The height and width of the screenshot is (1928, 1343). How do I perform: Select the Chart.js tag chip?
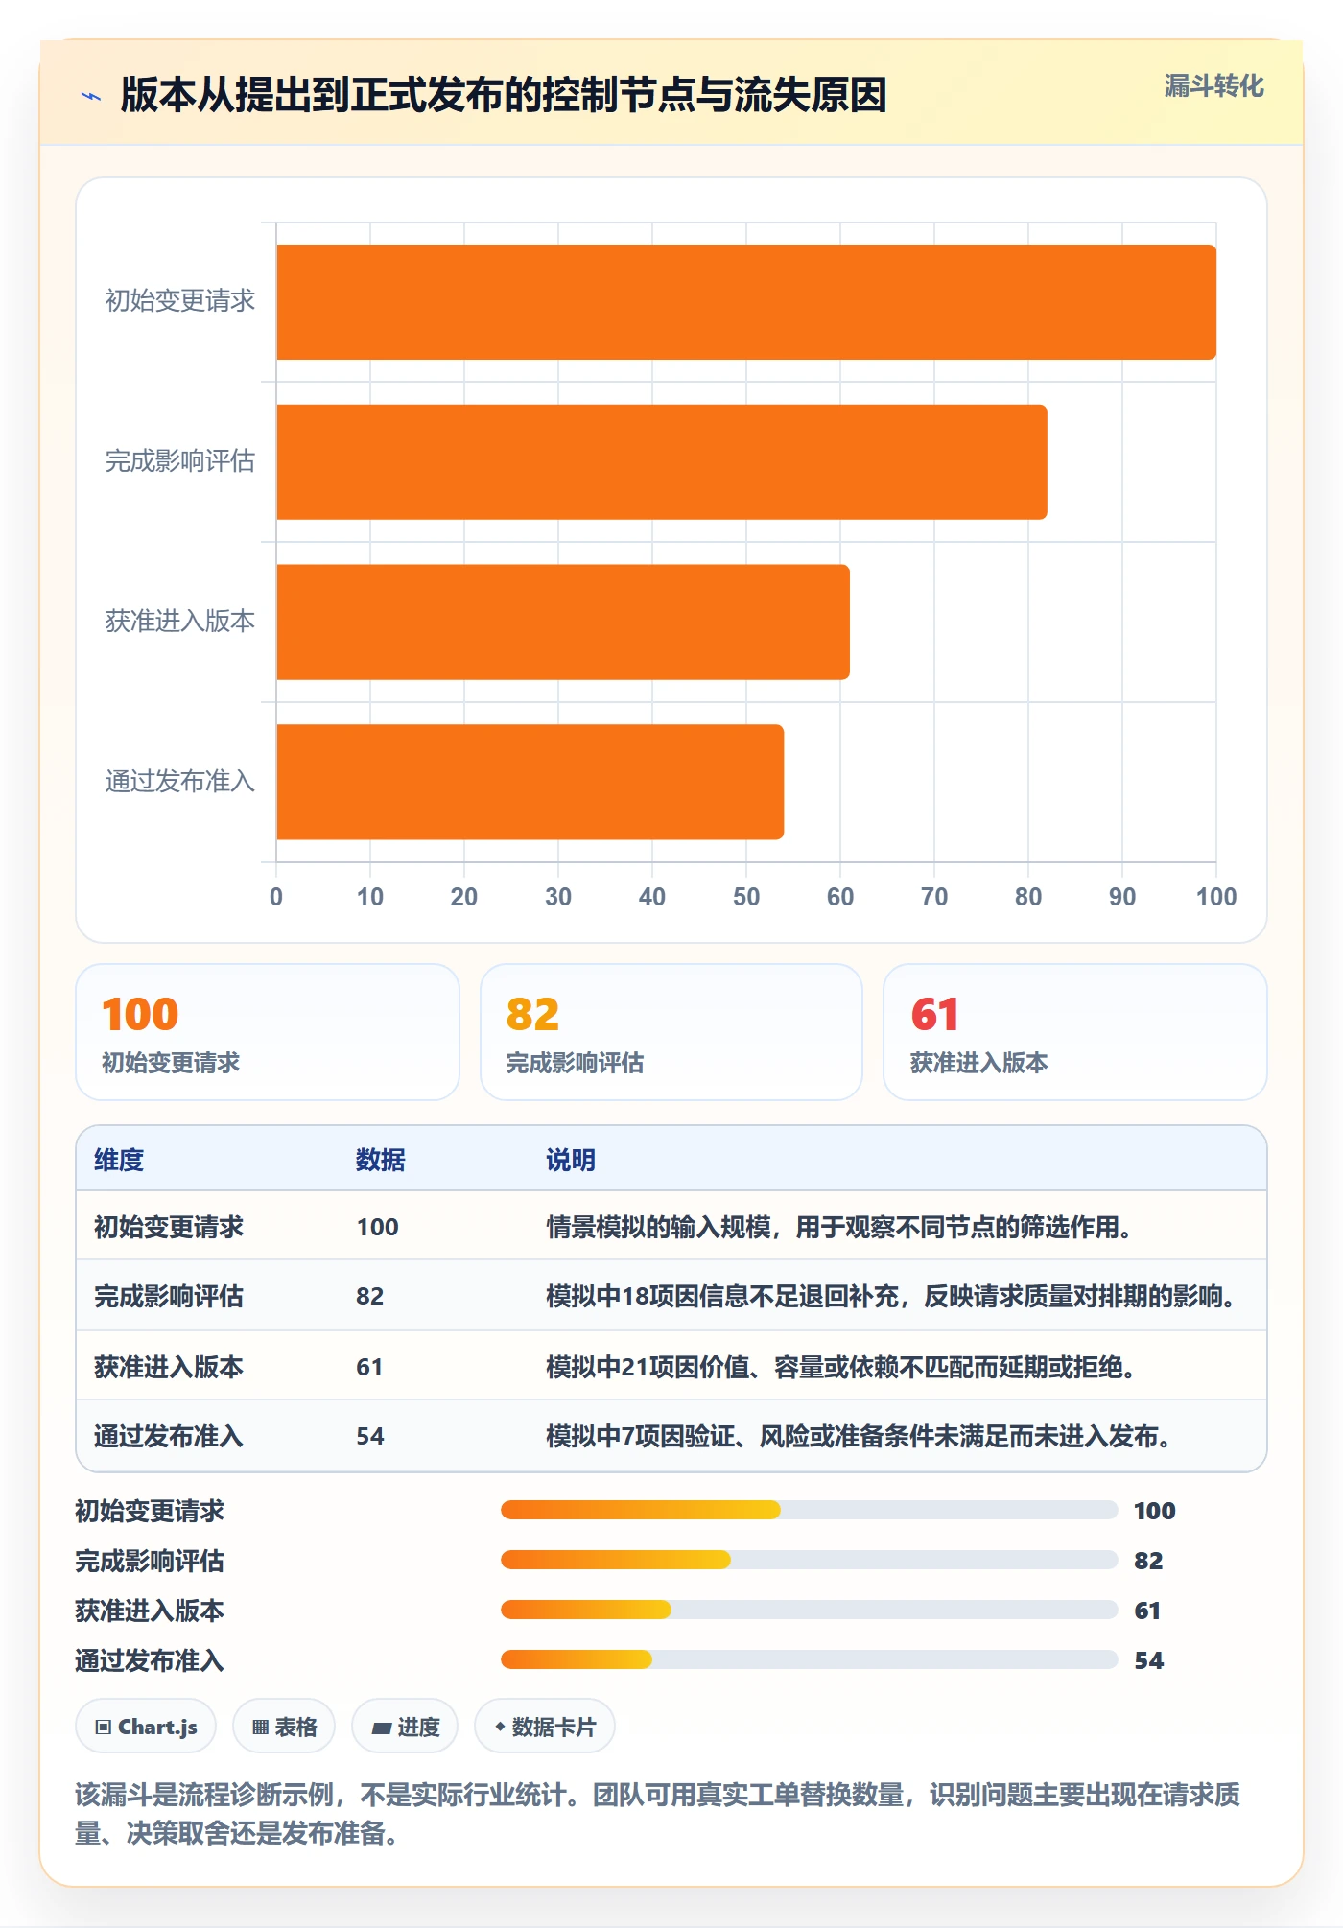146,1727
